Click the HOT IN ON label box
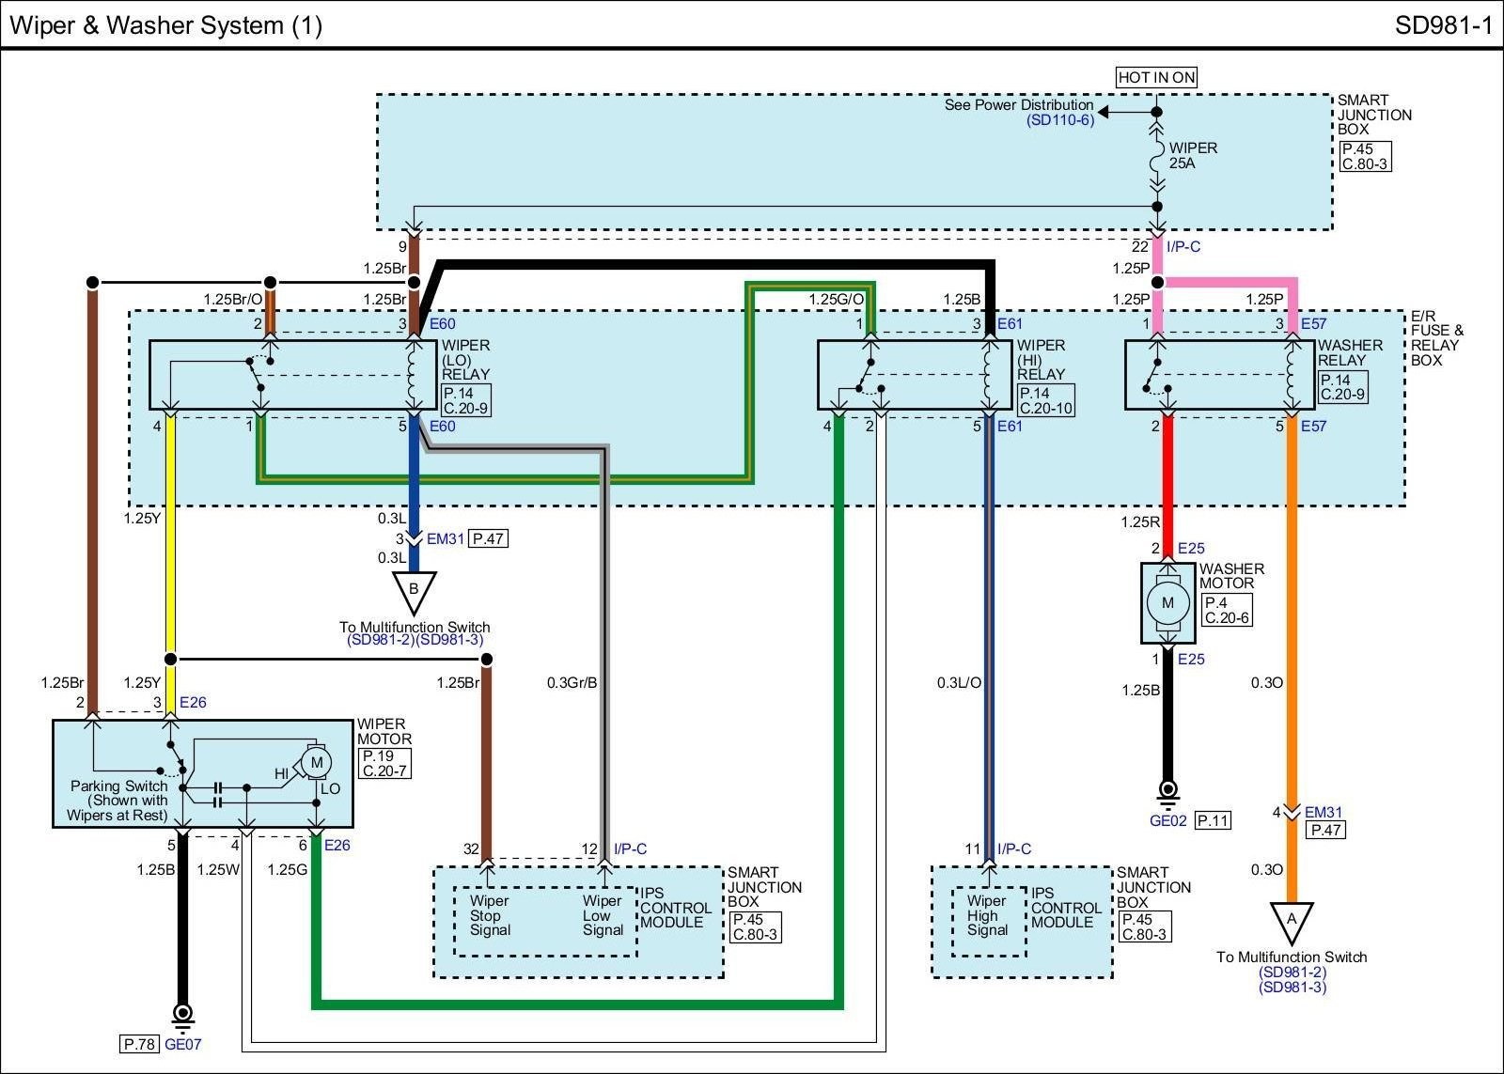The height and width of the screenshot is (1074, 1504). [x=1156, y=77]
